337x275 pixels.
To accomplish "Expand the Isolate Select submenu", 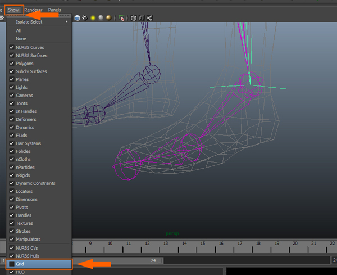I will [x=39, y=22].
